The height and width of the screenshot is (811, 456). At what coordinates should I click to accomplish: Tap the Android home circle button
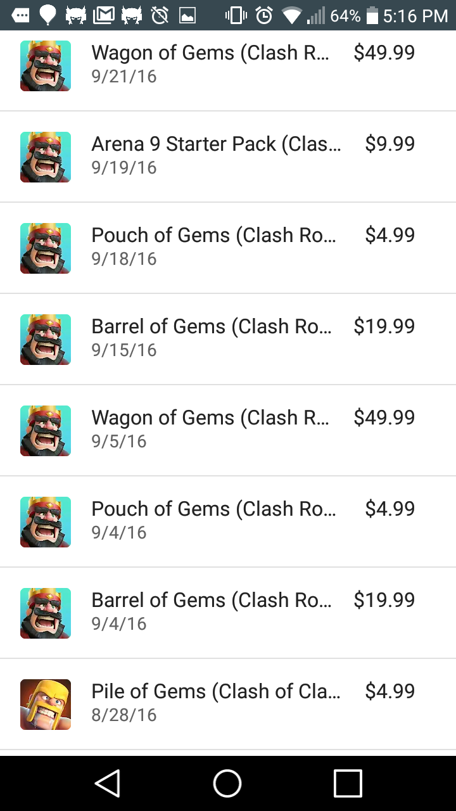227,783
